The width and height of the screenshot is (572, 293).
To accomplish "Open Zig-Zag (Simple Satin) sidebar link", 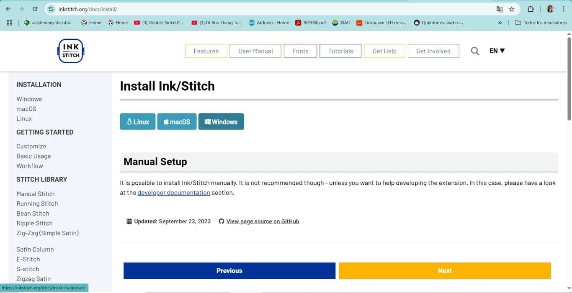I will 48,233.
